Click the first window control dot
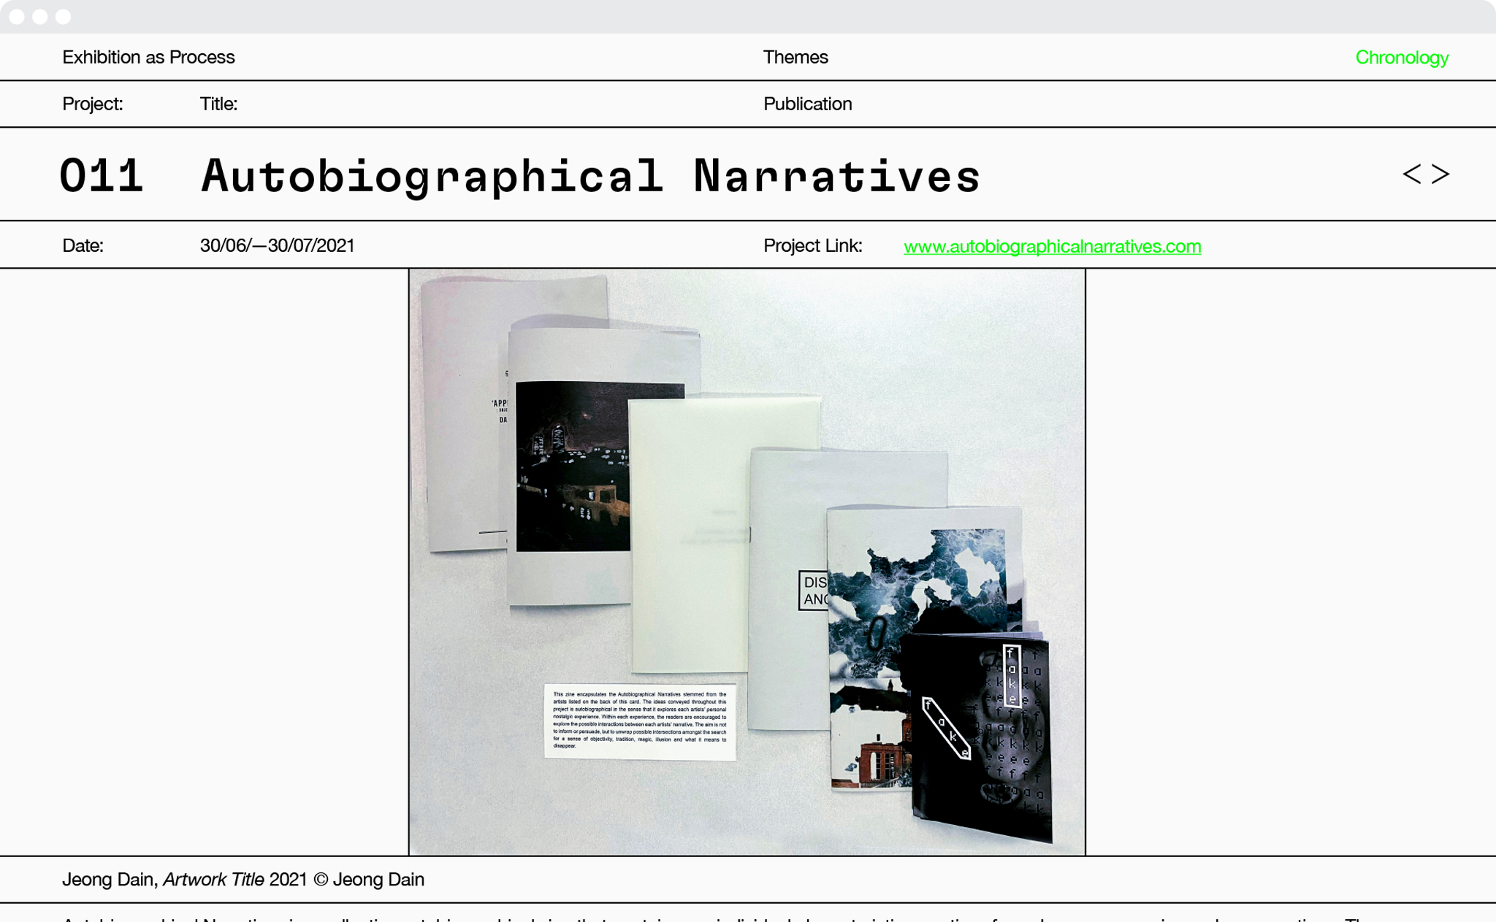The image size is (1496, 922). click(18, 16)
